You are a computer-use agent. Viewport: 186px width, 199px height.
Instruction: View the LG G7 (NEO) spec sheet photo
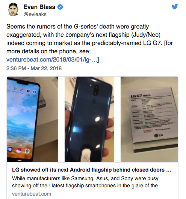pos(149,119)
